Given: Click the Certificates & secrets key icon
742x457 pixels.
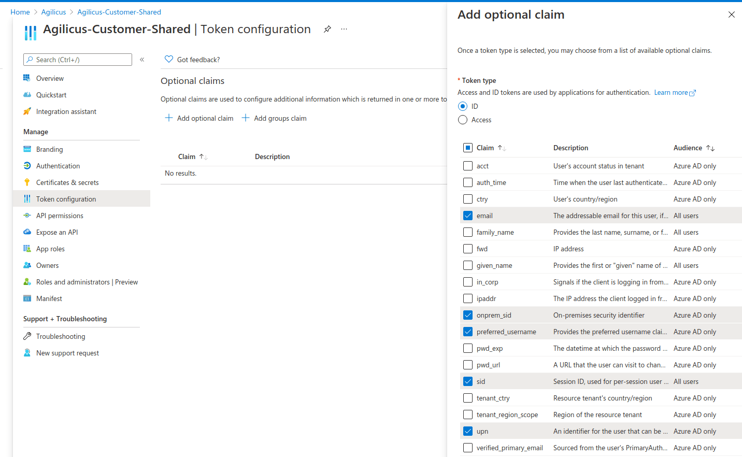Looking at the screenshot, I should [x=27, y=182].
